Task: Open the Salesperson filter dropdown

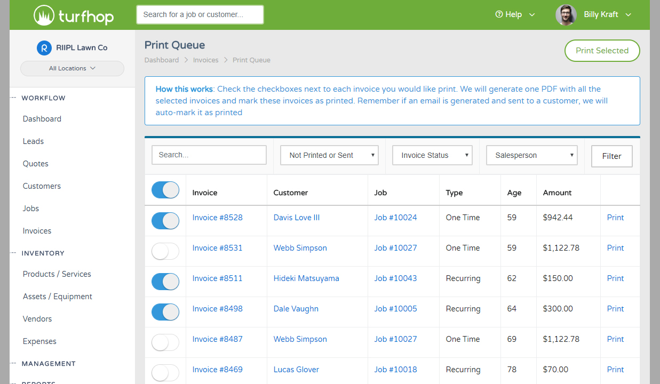Action: (x=531, y=155)
